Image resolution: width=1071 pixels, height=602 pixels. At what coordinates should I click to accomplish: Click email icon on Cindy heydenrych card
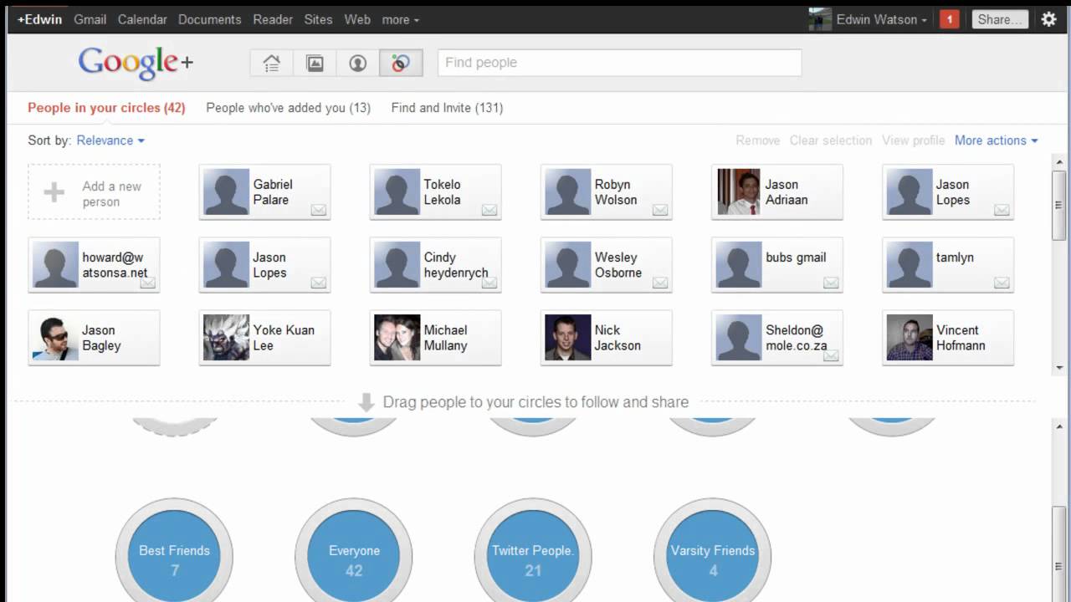[x=489, y=283]
